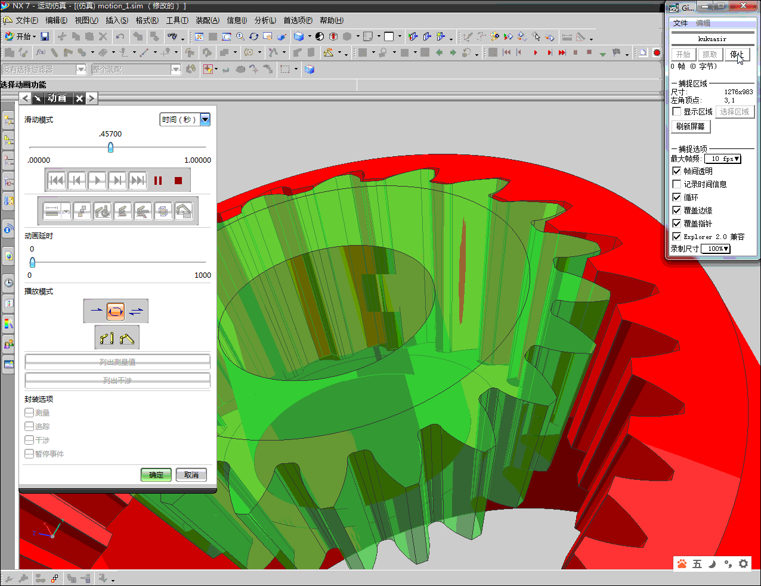Click the pushpin icon on dialog title bar
Screen dimensions: 761x586
click(38, 98)
